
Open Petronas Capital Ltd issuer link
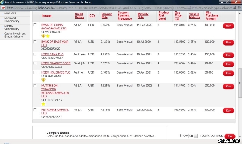[55, 111]
